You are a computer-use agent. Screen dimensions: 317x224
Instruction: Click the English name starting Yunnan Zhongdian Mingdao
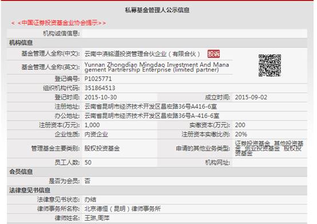coord(157,67)
